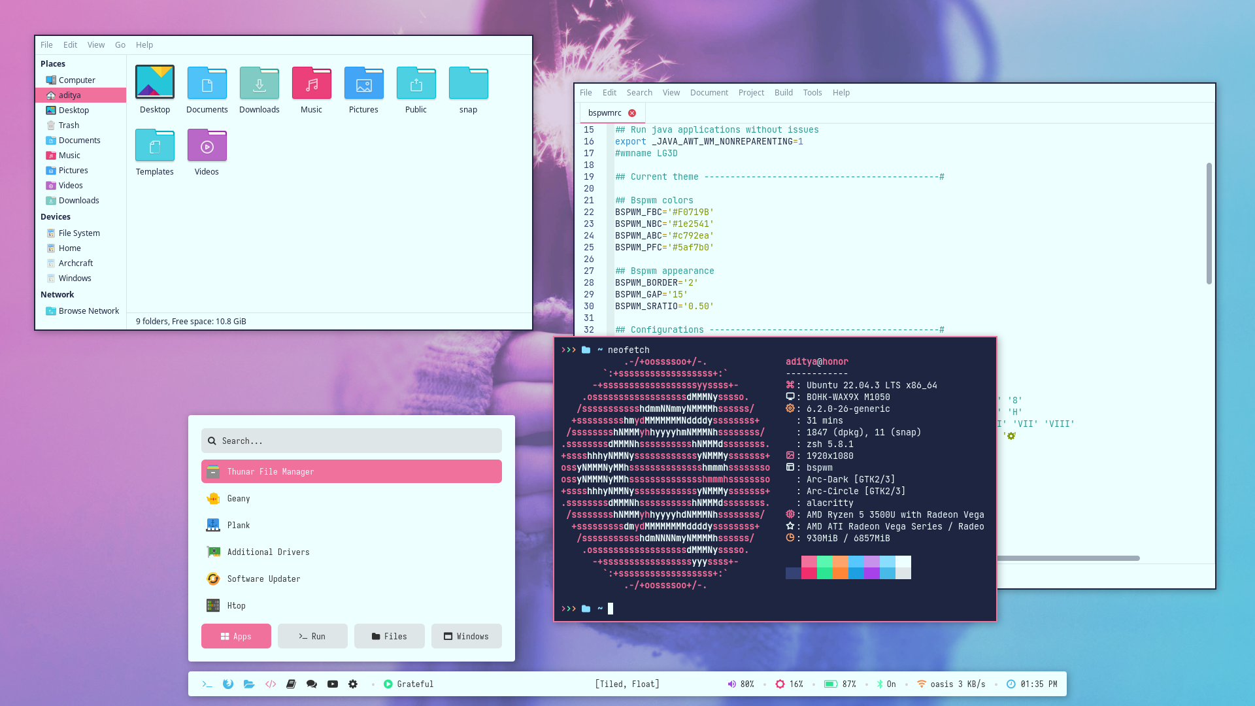Open the settings gear in the bottom bar
Screen dimensions: 1255x706
(353, 684)
